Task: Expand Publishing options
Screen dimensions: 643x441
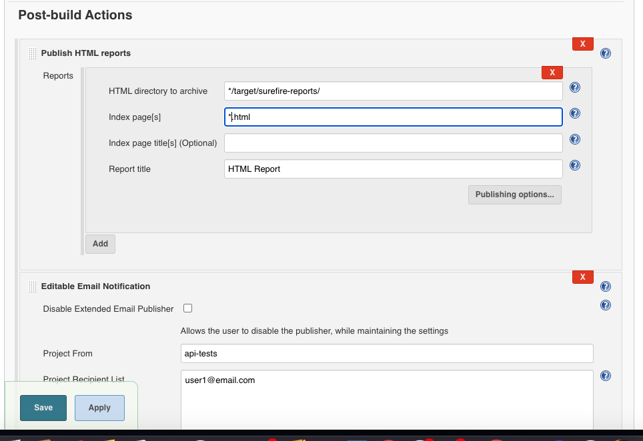Action: click(514, 195)
